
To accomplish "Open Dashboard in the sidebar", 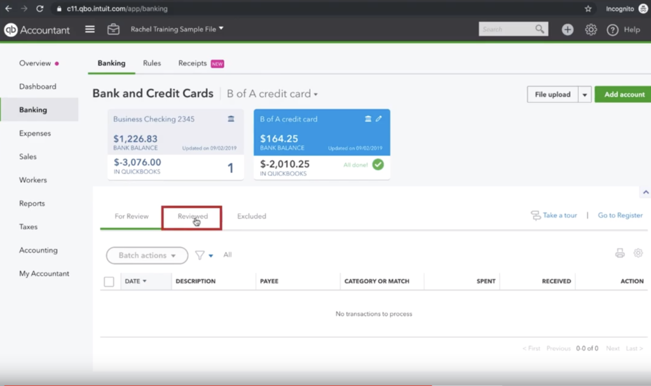I will click(x=38, y=86).
